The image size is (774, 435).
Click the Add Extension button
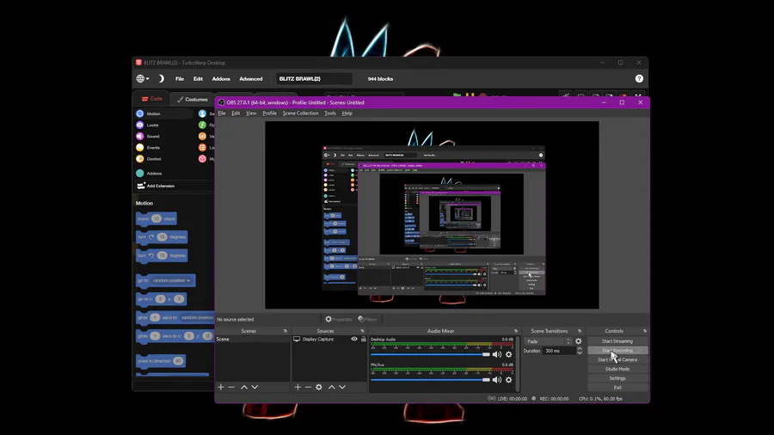156,186
